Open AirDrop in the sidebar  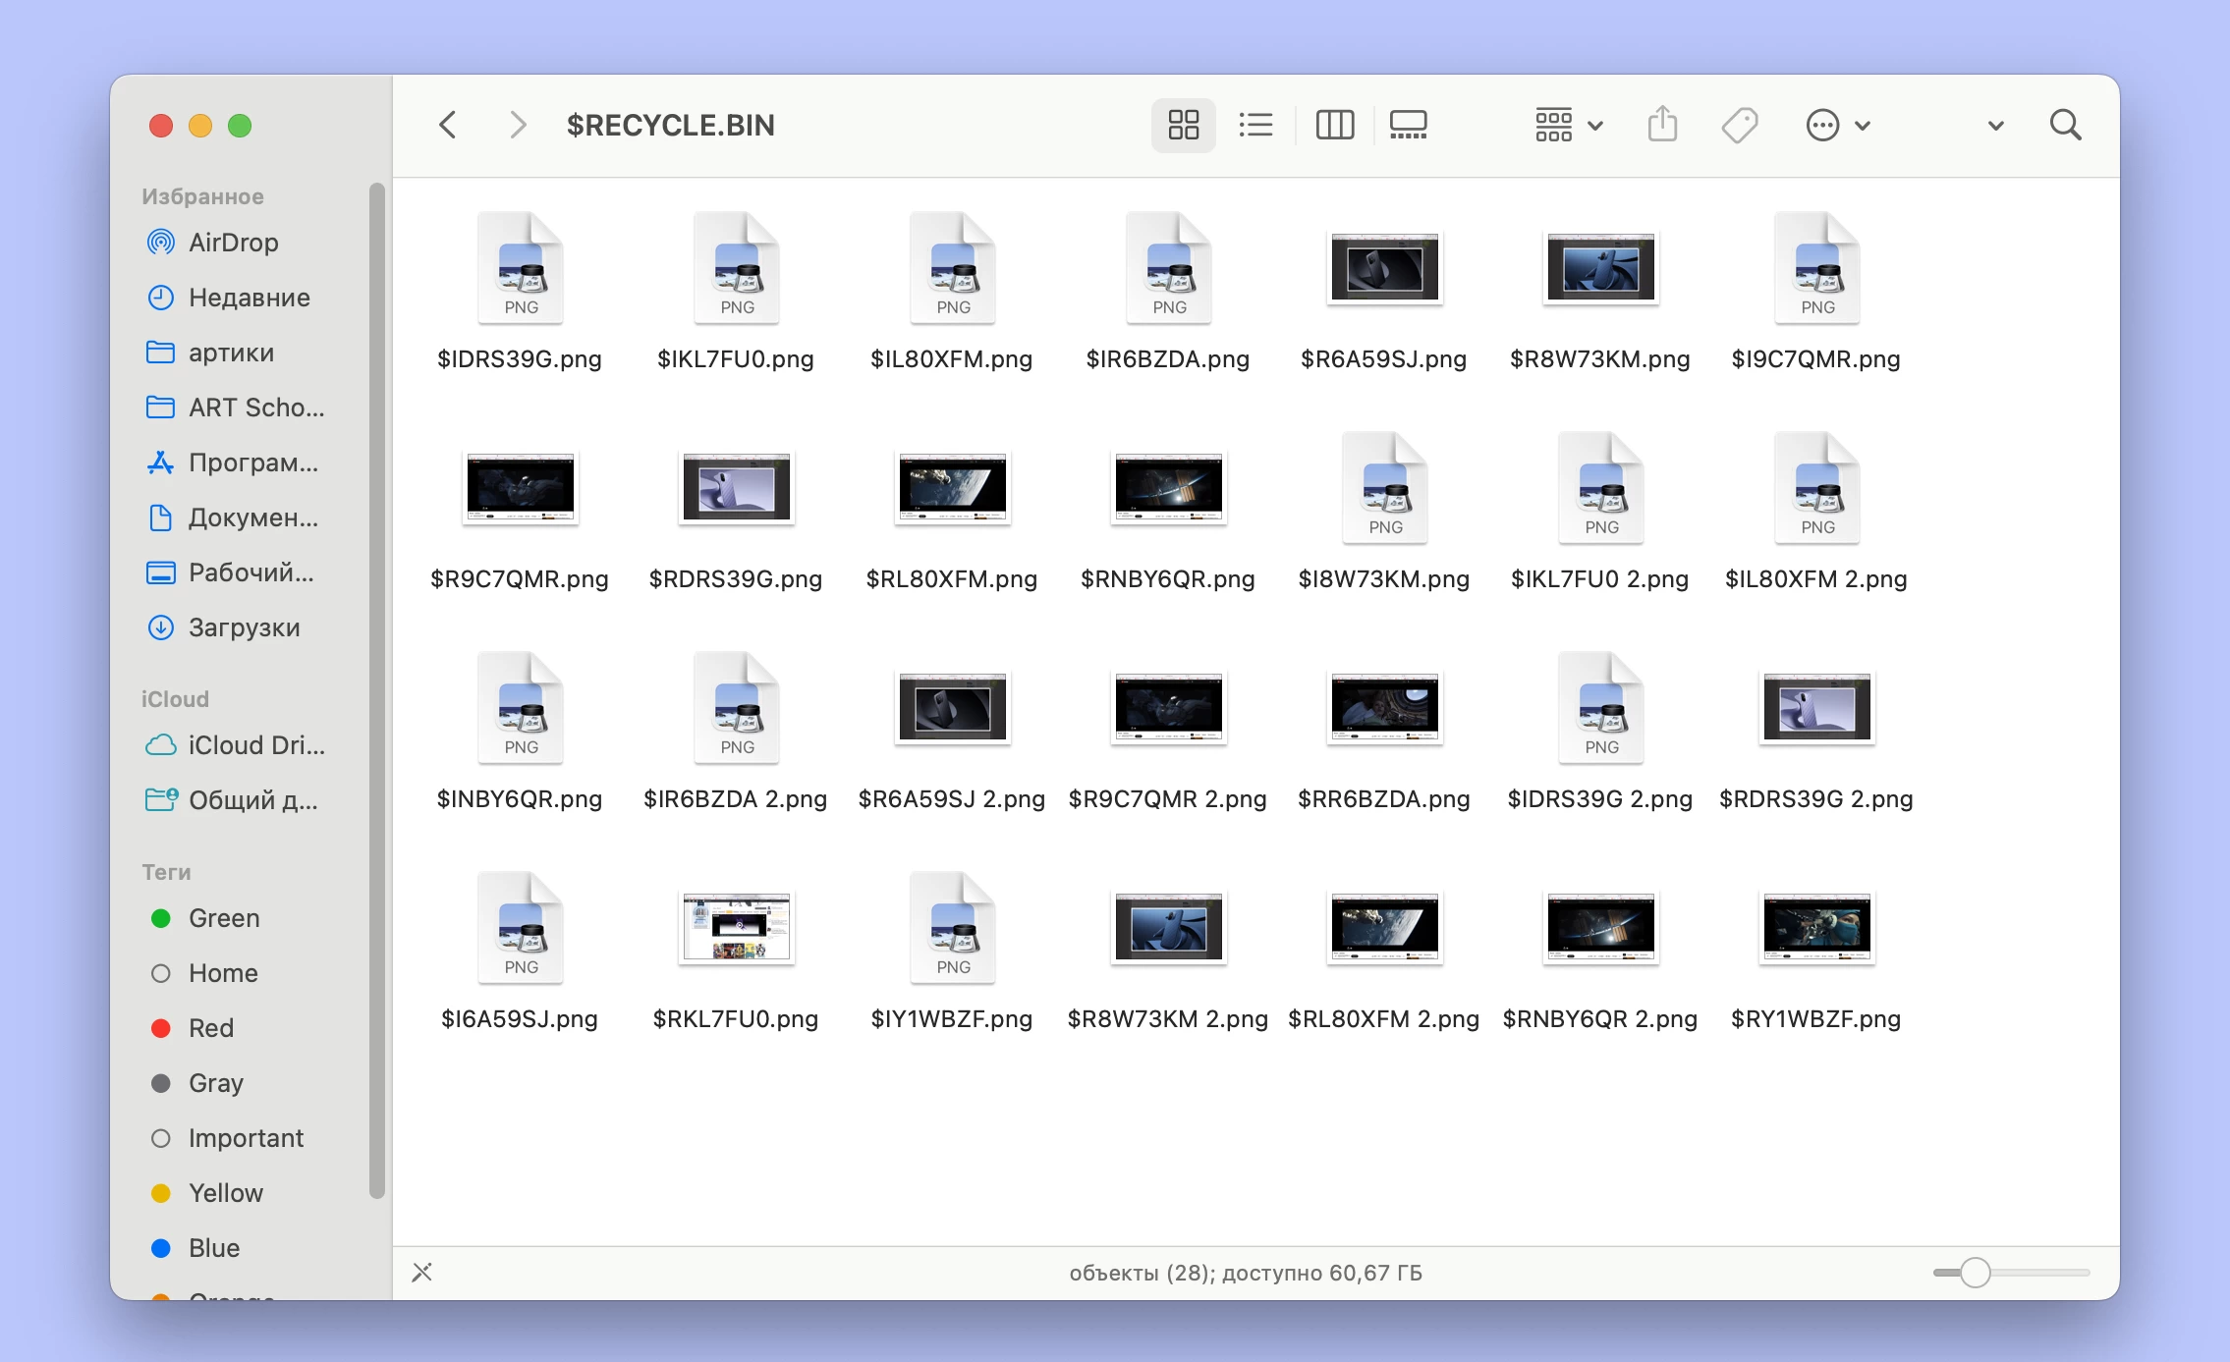233,243
